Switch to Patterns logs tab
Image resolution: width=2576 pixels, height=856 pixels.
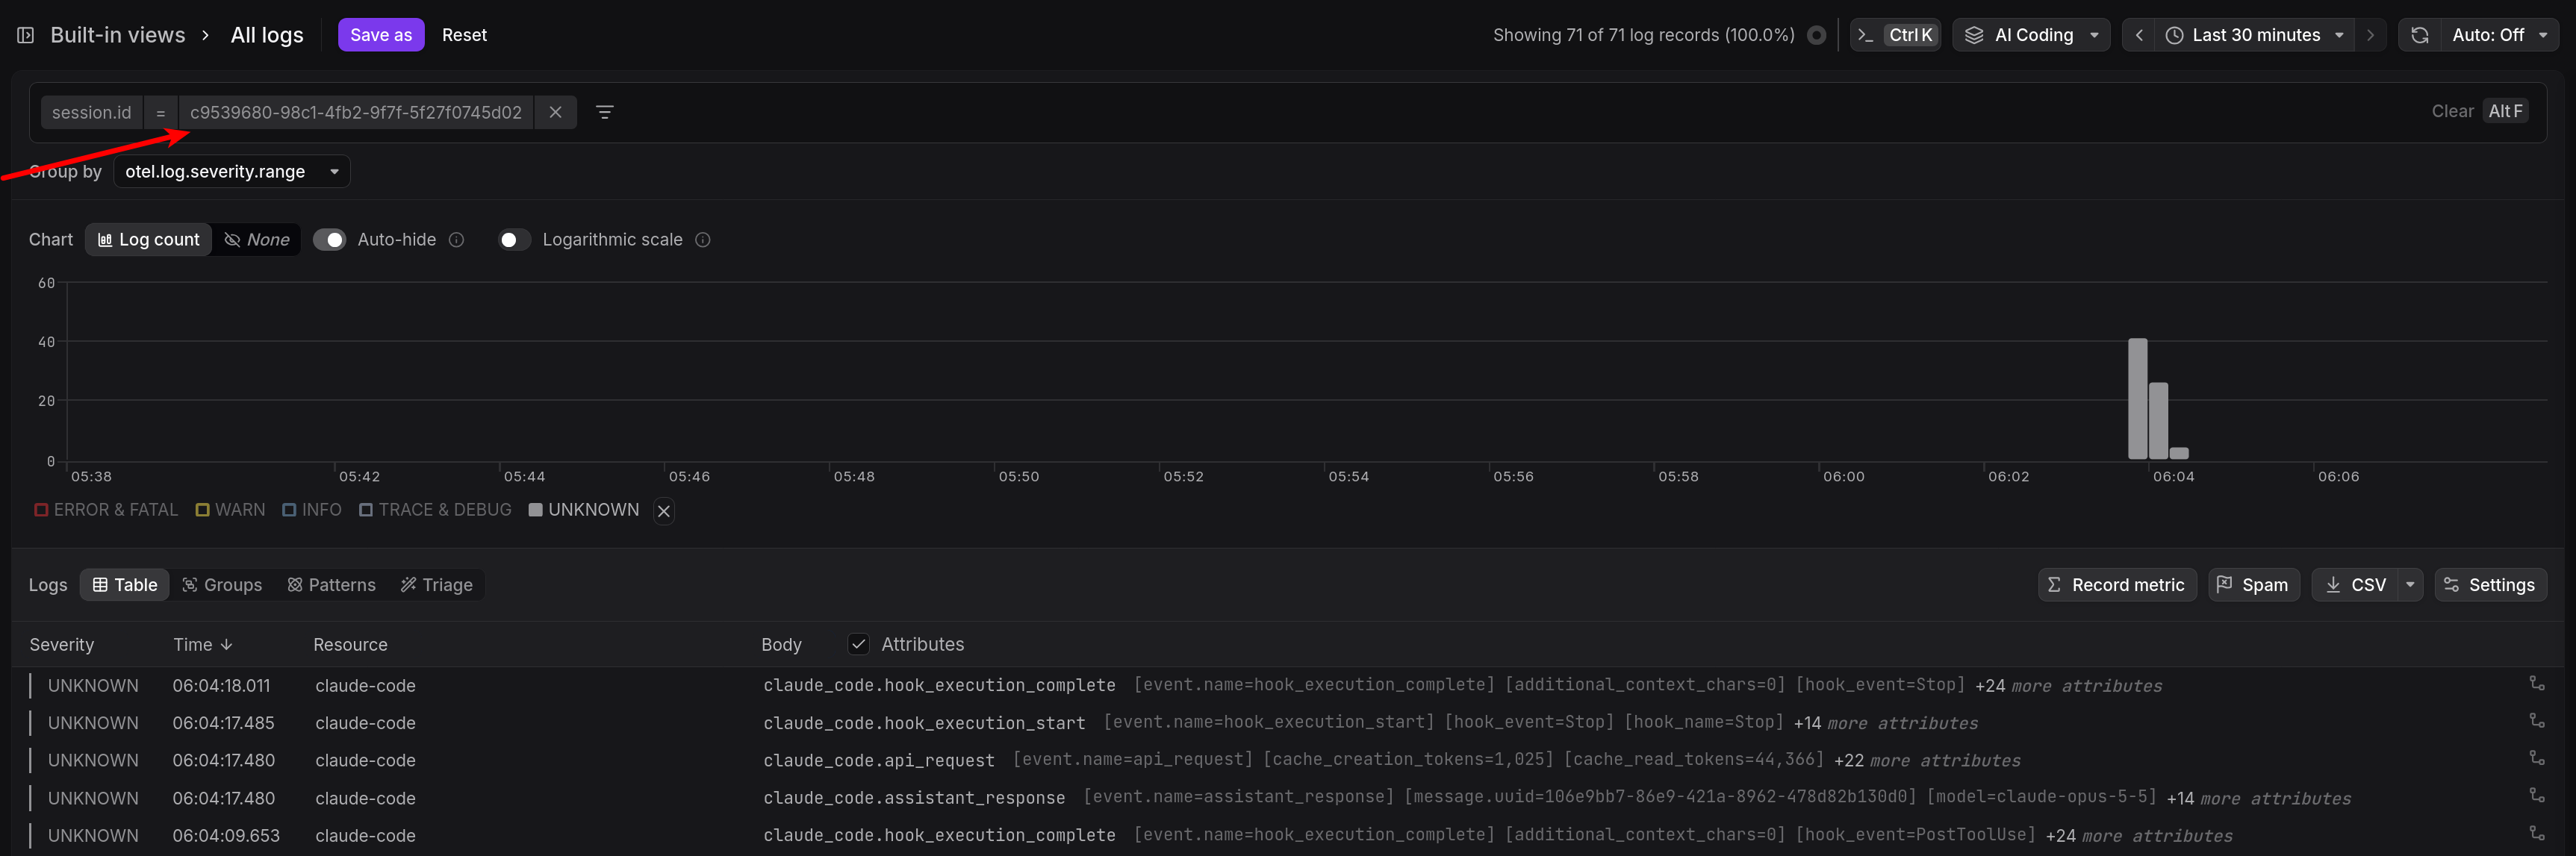click(331, 585)
